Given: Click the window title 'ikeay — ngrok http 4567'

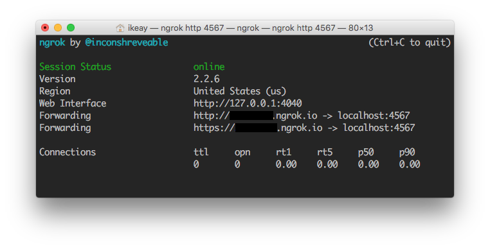Looking at the screenshot, I should pyautogui.click(x=176, y=28).
